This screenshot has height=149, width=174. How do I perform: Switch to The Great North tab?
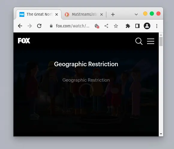click(39, 14)
